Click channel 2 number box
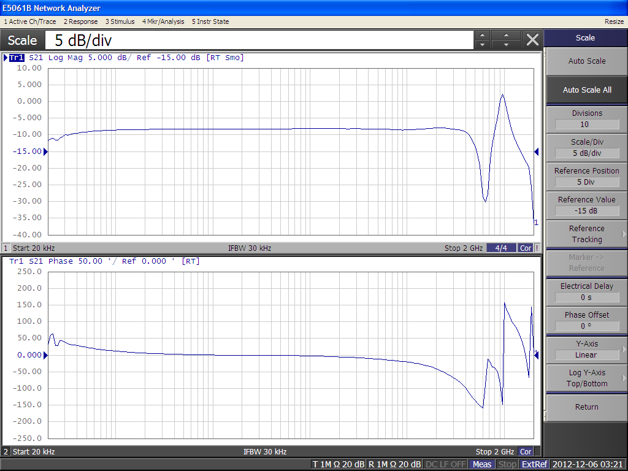 [6, 452]
